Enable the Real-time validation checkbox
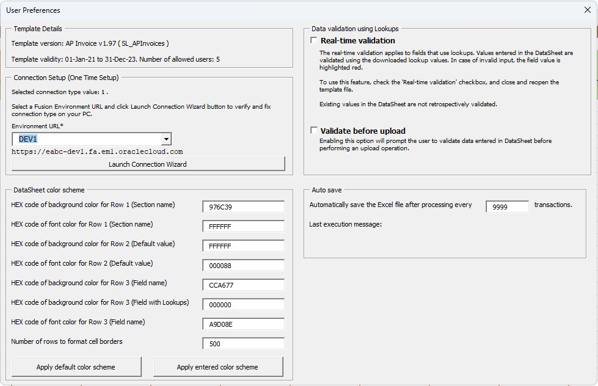 315,40
